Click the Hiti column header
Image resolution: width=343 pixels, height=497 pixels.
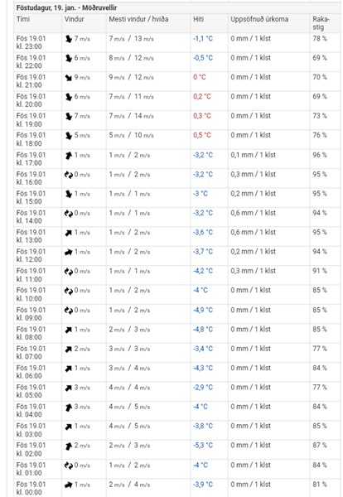click(199, 19)
